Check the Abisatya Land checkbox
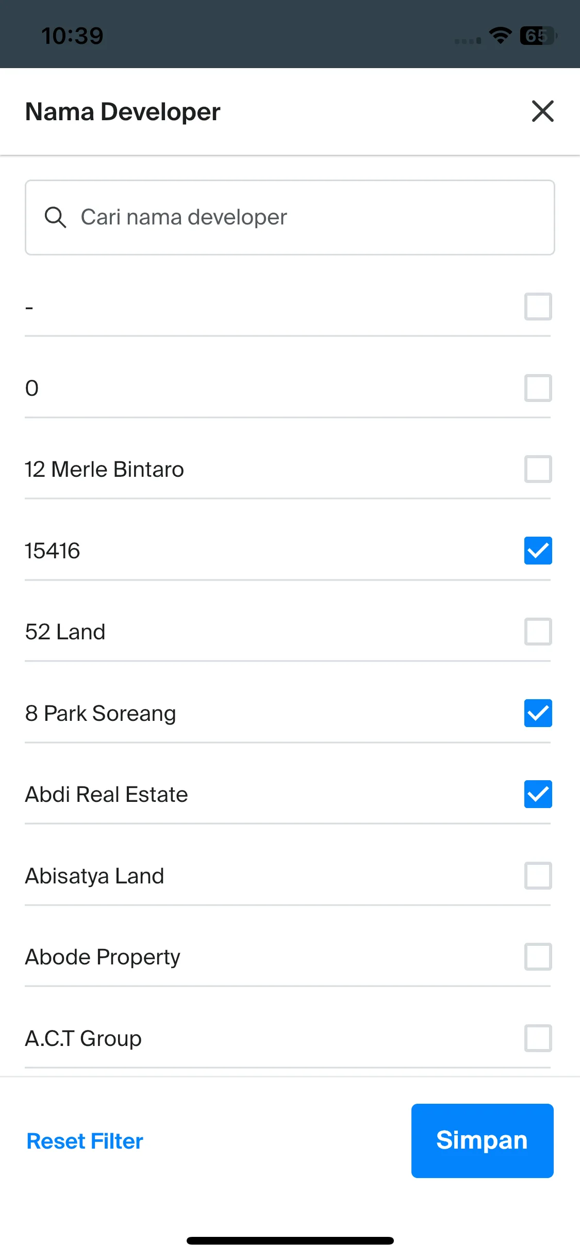 click(538, 876)
